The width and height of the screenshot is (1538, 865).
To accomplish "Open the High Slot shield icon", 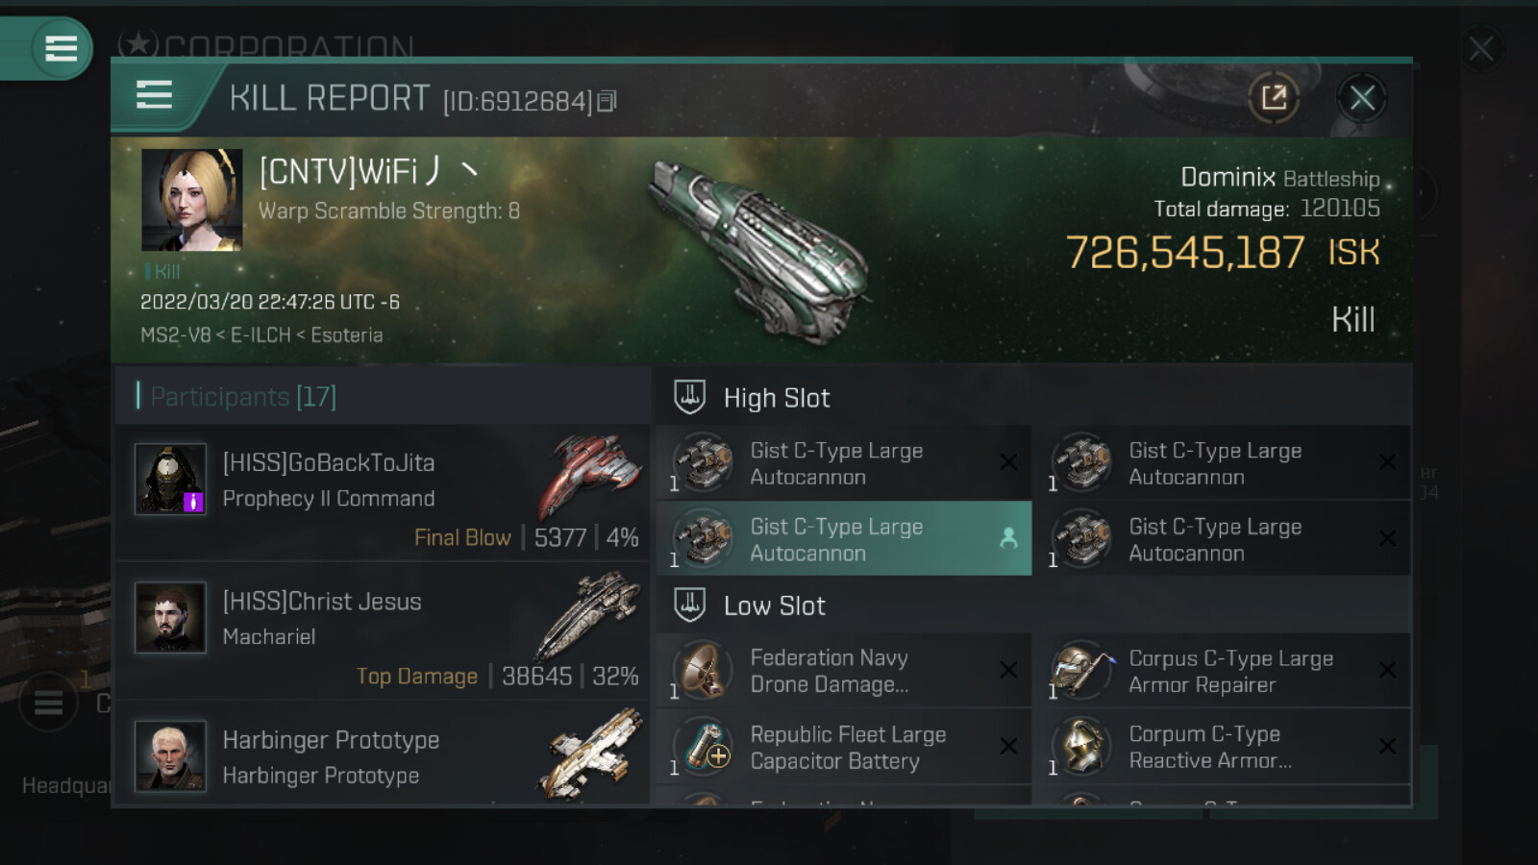I will pyautogui.click(x=689, y=397).
